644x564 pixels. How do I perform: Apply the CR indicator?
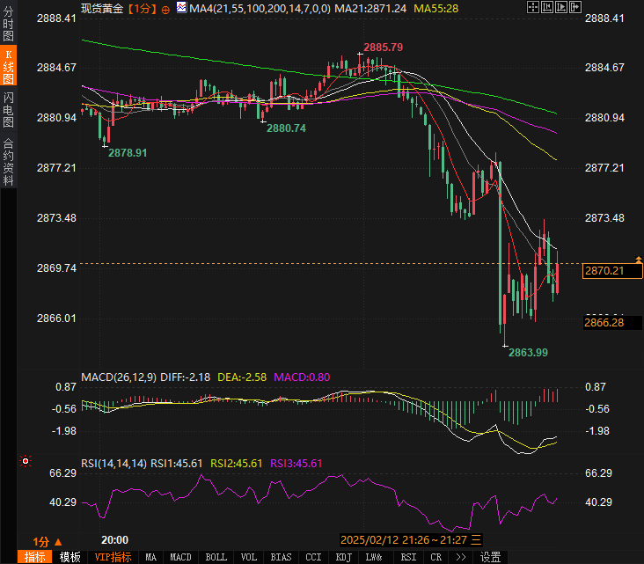coord(435,557)
